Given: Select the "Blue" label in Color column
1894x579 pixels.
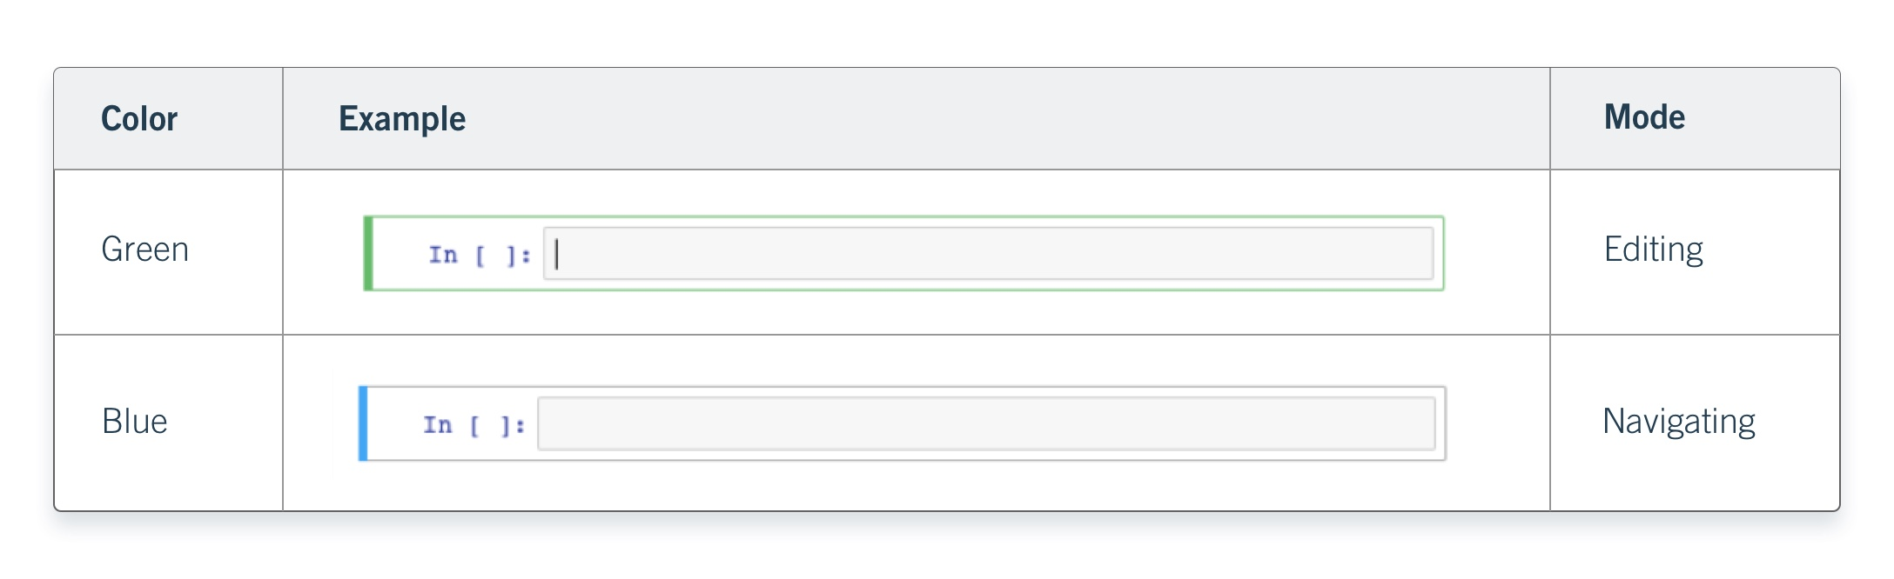Looking at the screenshot, I should click(x=134, y=422).
